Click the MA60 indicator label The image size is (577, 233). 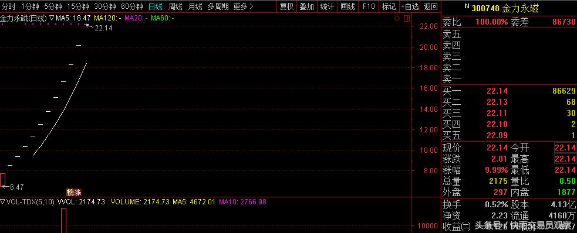[163, 18]
